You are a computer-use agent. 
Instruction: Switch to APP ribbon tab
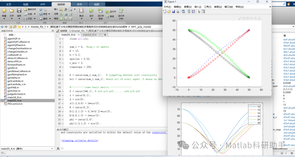point(43,4)
